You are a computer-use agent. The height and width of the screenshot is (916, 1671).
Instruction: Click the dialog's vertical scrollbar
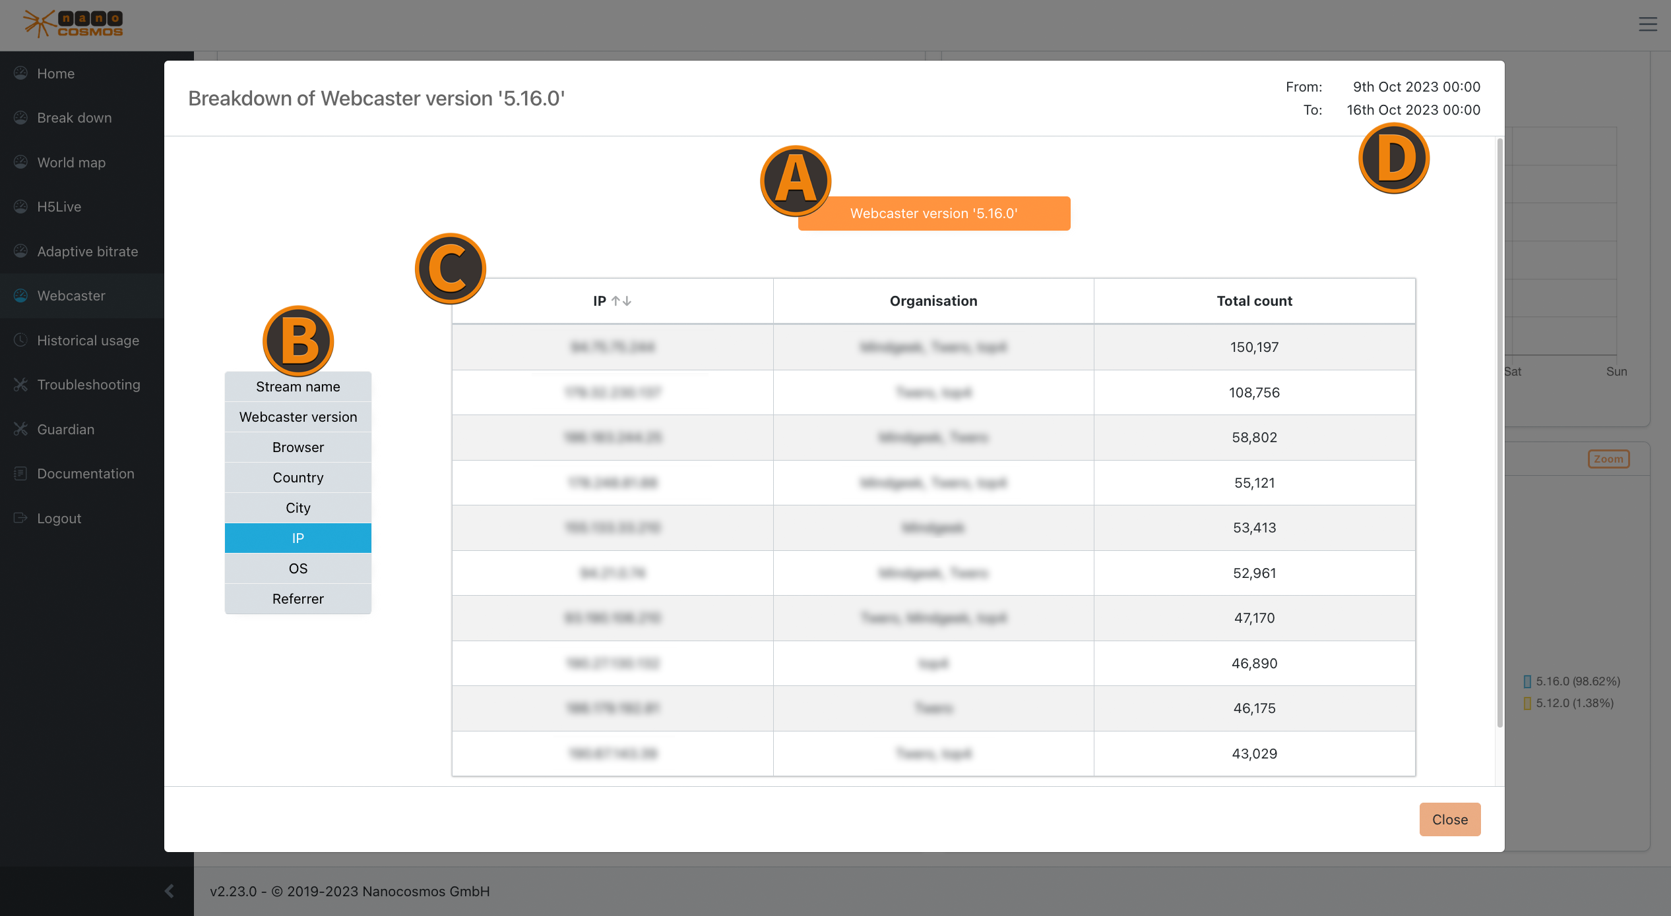(x=1499, y=432)
